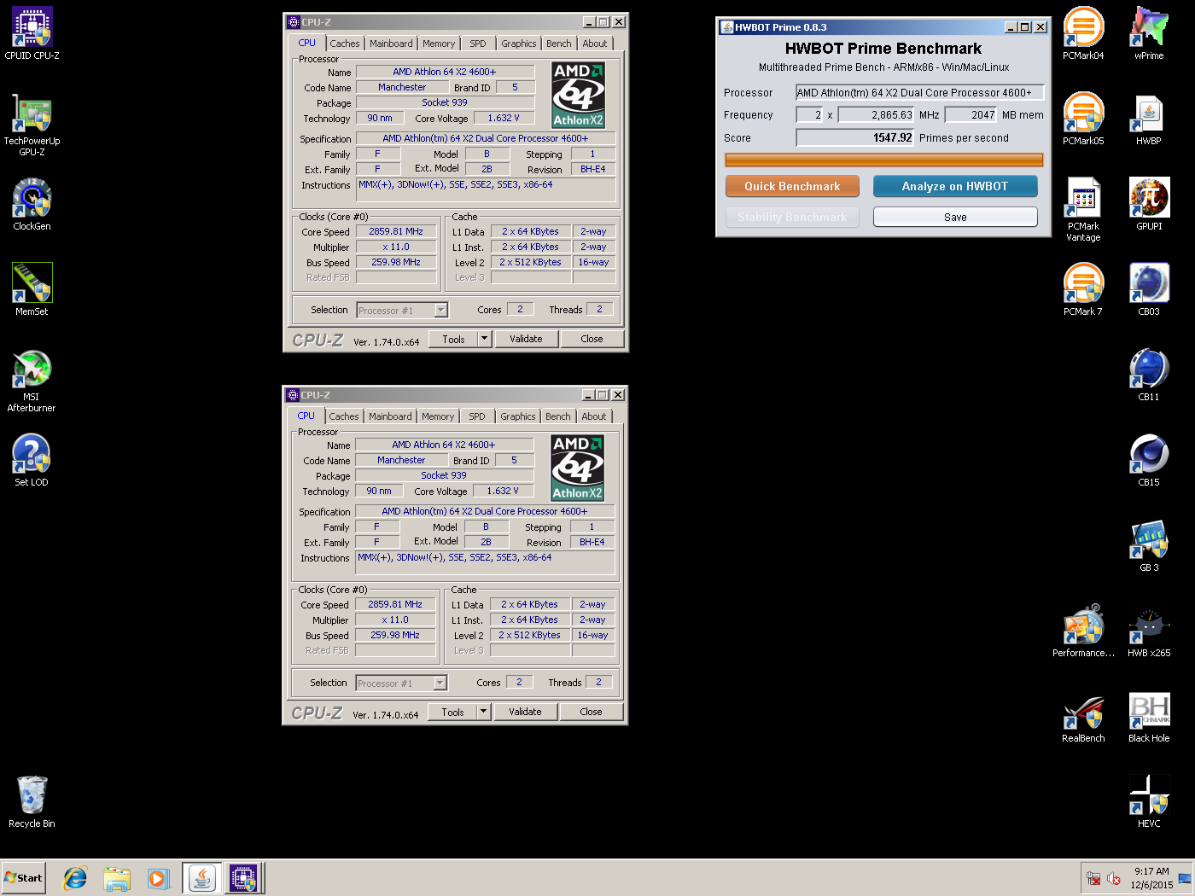Viewport: 1195px width, 896px height.
Task: Select the CPU-Z taskbar button
Action: click(x=244, y=878)
